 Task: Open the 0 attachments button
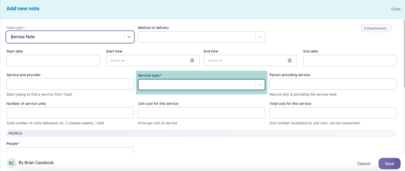coord(376,28)
